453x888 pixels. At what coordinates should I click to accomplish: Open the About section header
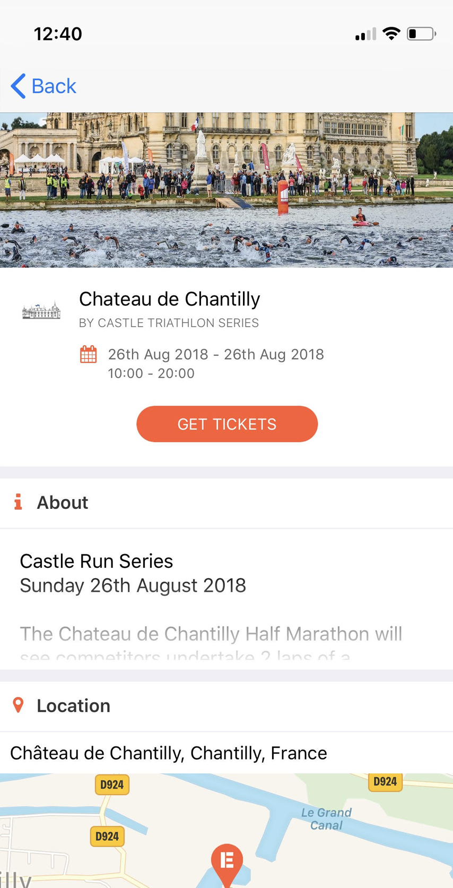pyautogui.click(x=227, y=502)
